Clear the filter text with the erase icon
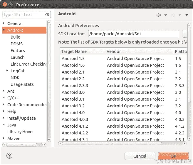The width and height of the screenshot is (193, 165). coord(47,15)
